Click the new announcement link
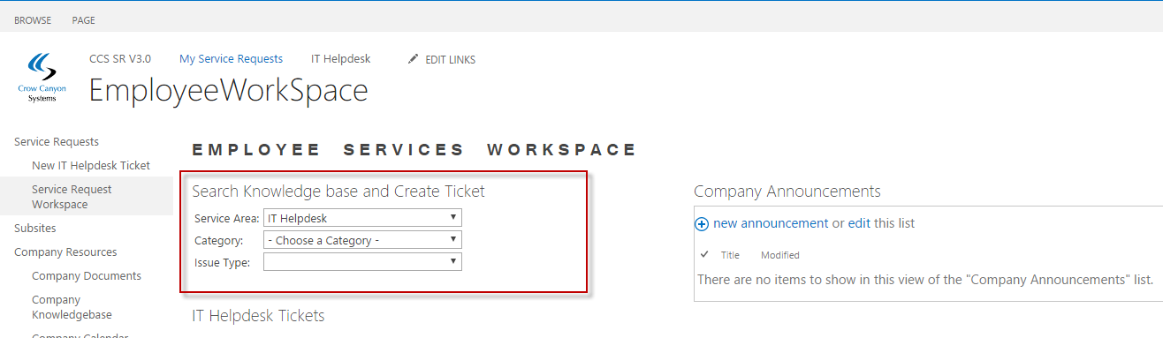The image size is (1163, 338). (x=771, y=223)
